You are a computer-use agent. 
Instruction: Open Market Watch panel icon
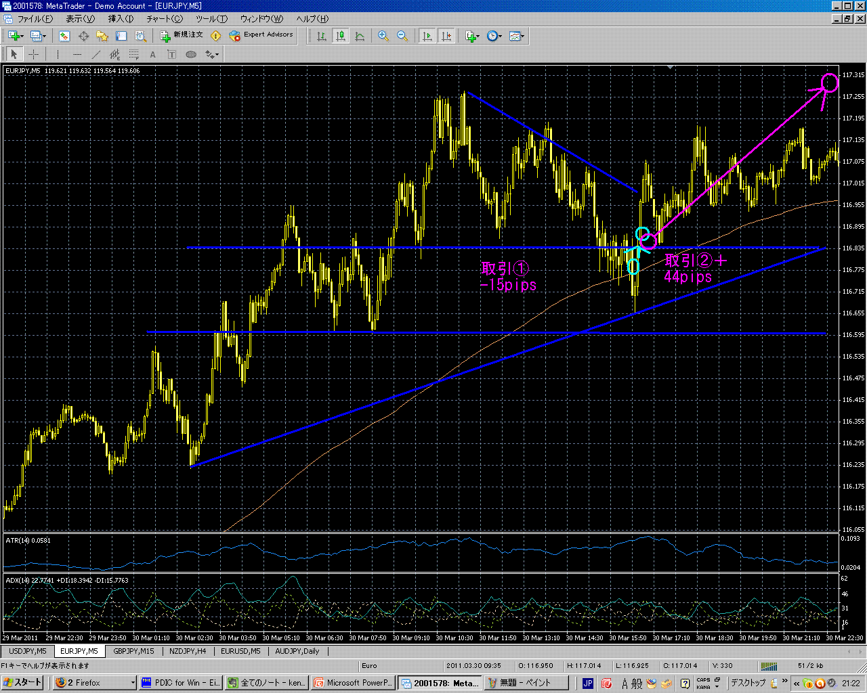64,36
